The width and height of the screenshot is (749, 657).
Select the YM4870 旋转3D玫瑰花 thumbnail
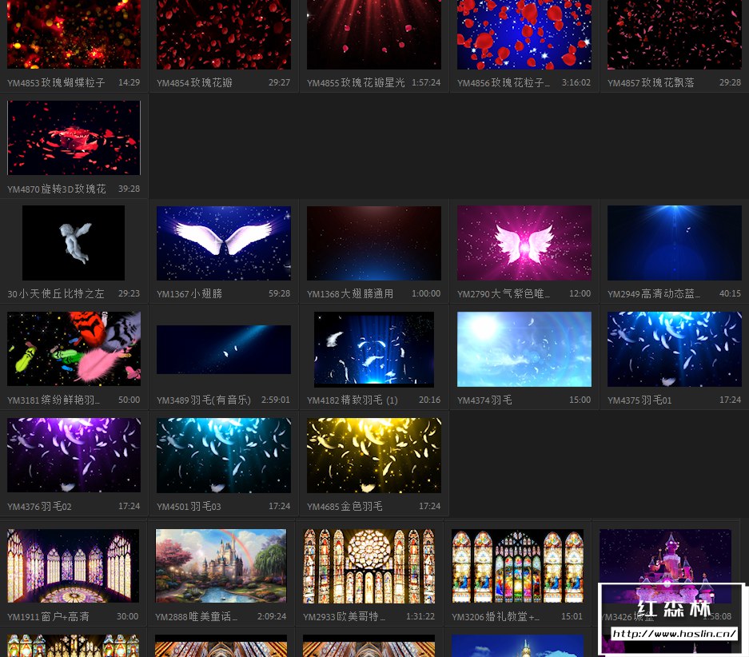(74, 137)
